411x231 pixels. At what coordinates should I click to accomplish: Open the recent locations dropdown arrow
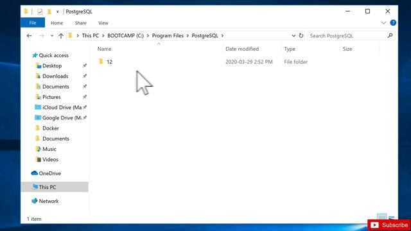pos(52,36)
